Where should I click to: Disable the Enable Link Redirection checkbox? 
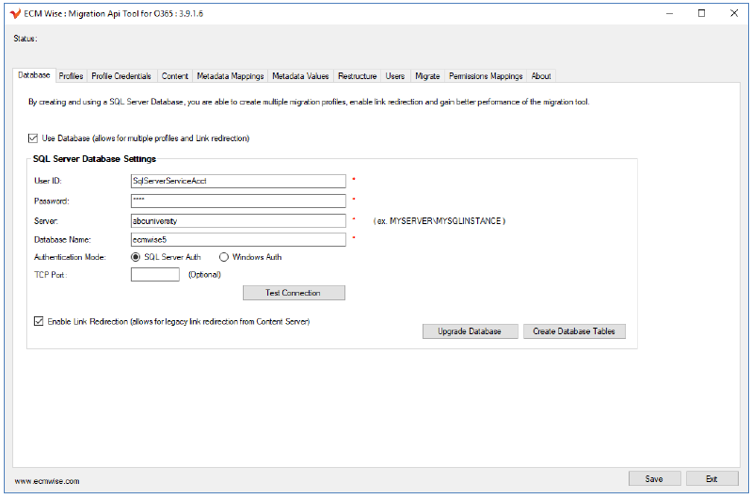39,321
